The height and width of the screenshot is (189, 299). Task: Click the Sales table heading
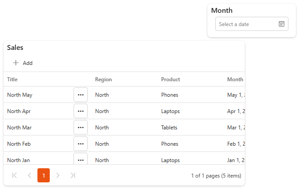click(15, 47)
